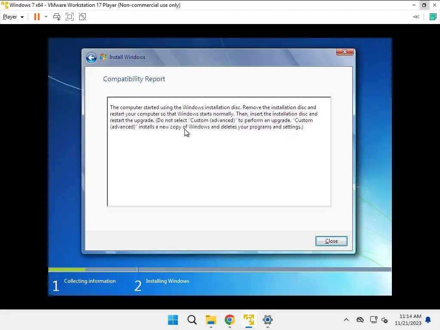Click the Compatibility Report heading

pyautogui.click(x=134, y=79)
